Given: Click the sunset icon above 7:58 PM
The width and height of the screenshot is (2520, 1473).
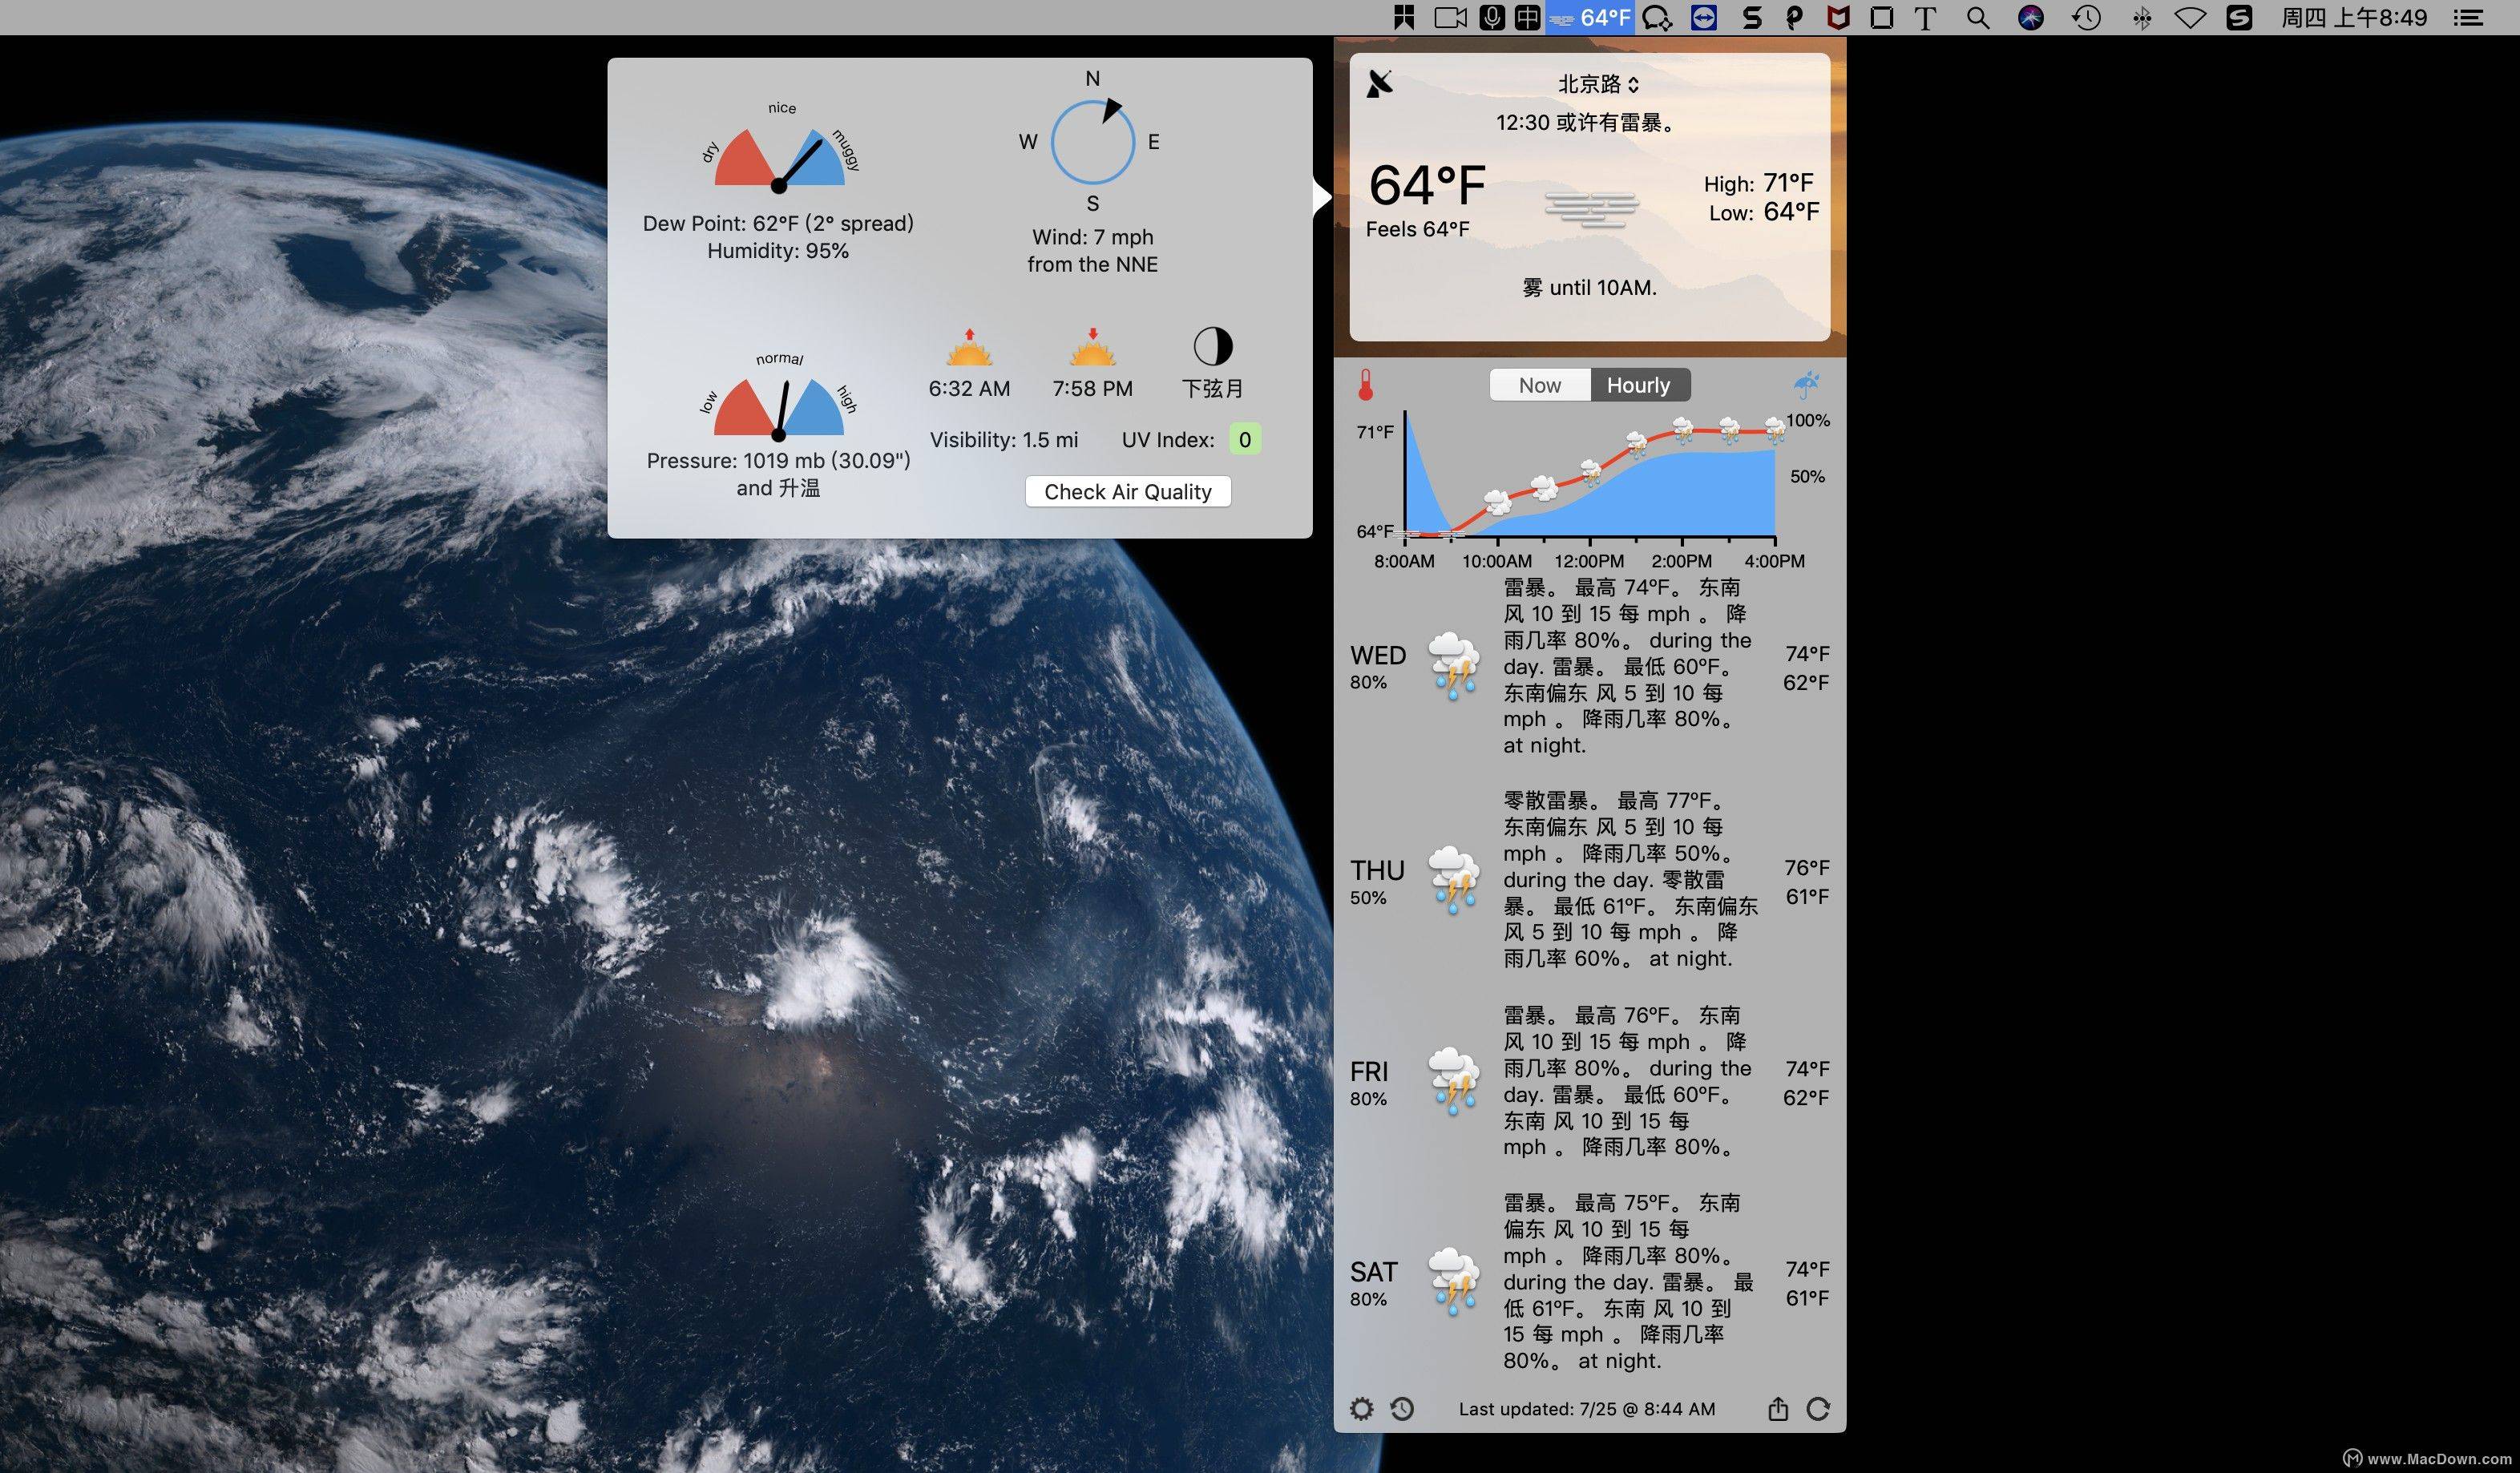Looking at the screenshot, I should [1092, 347].
